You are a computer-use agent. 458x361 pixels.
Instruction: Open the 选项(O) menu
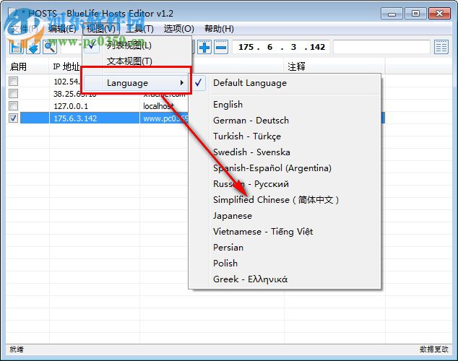[x=178, y=29]
